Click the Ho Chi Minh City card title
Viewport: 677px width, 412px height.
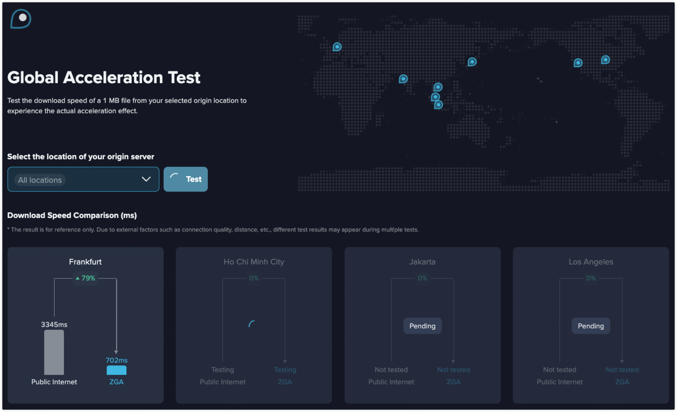click(x=254, y=262)
